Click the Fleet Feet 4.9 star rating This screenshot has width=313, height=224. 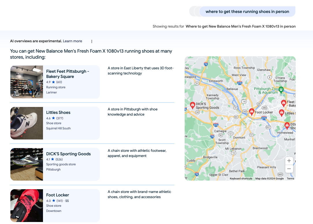point(54,82)
